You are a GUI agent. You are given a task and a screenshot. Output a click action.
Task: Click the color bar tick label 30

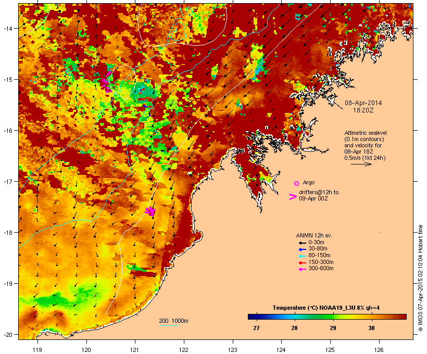point(371,328)
